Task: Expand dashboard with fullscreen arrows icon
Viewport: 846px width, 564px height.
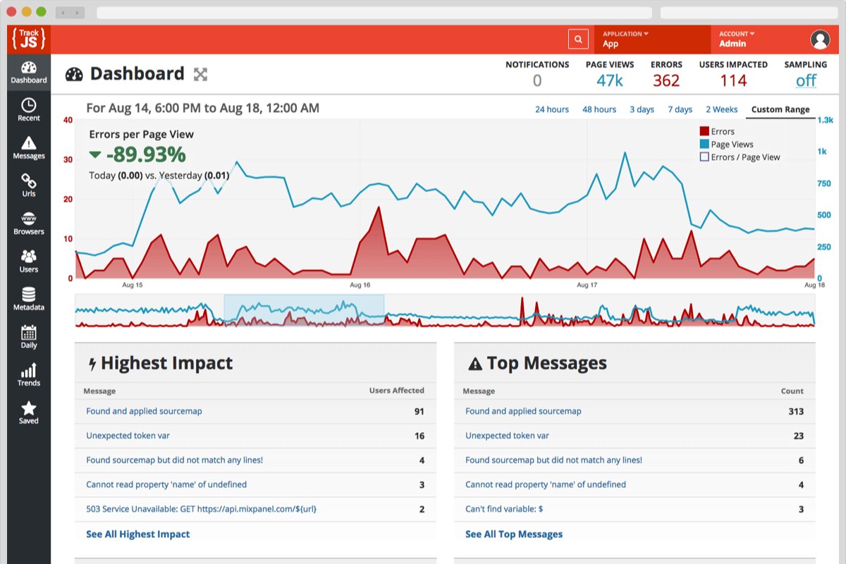Action: (201, 74)
